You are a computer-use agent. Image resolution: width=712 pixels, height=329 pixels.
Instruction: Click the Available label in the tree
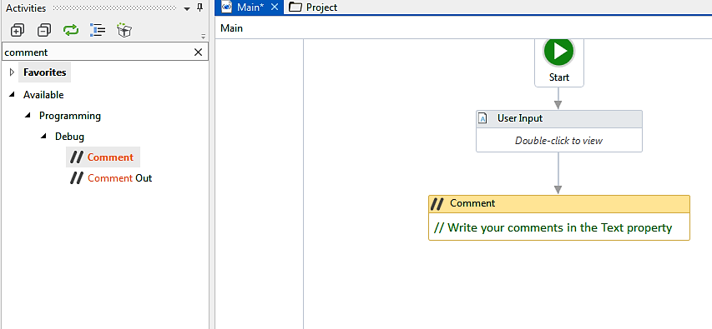coord(43,95)
